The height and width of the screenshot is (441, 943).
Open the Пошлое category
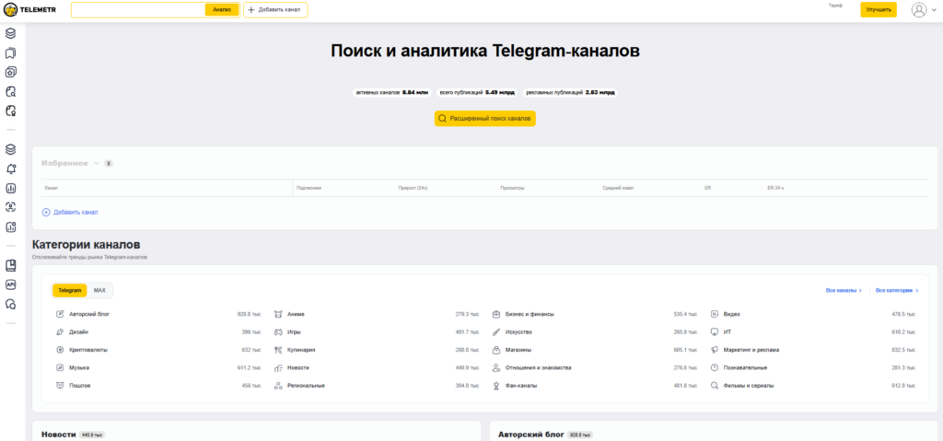pyautogui.click(x=80, y=386)
